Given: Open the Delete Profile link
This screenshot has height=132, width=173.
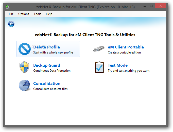Looking at the screenshot, I should (47, 47).
